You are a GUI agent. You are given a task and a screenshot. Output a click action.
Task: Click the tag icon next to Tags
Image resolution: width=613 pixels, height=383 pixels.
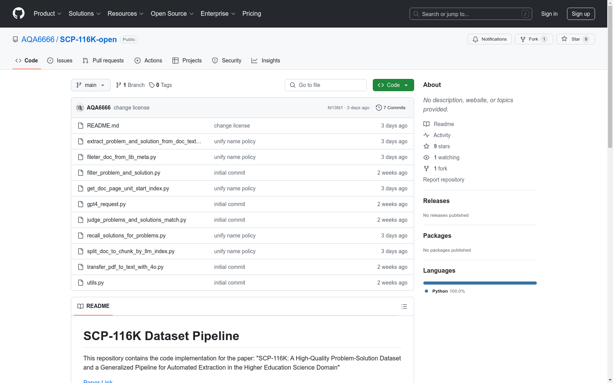click(x=152, y=85)
